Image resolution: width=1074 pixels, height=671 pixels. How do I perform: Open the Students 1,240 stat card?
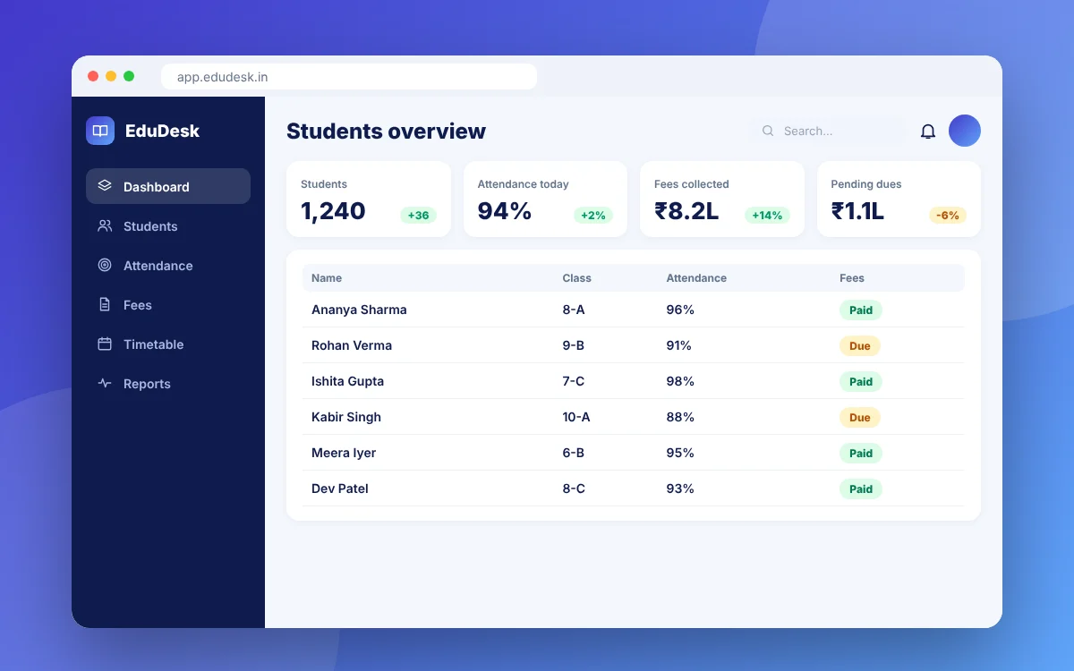click(x=369, y=199)
